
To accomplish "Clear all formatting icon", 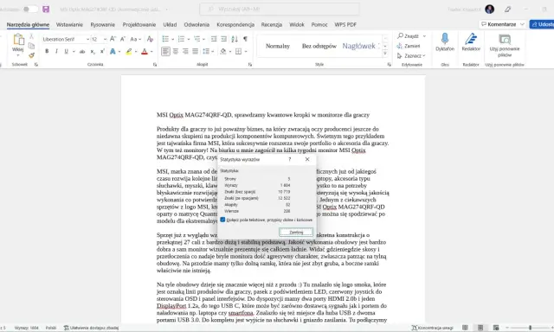I will tap(150, 39).
